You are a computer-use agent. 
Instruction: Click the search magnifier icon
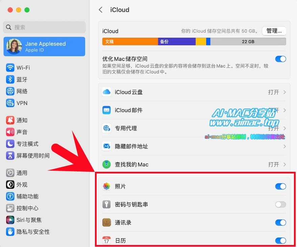(x=8, y=27)
